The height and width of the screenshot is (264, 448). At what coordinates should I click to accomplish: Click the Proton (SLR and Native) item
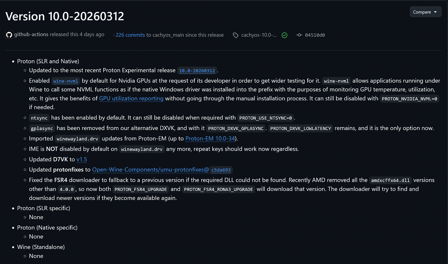pyautogui.click(x=48, y=61)
